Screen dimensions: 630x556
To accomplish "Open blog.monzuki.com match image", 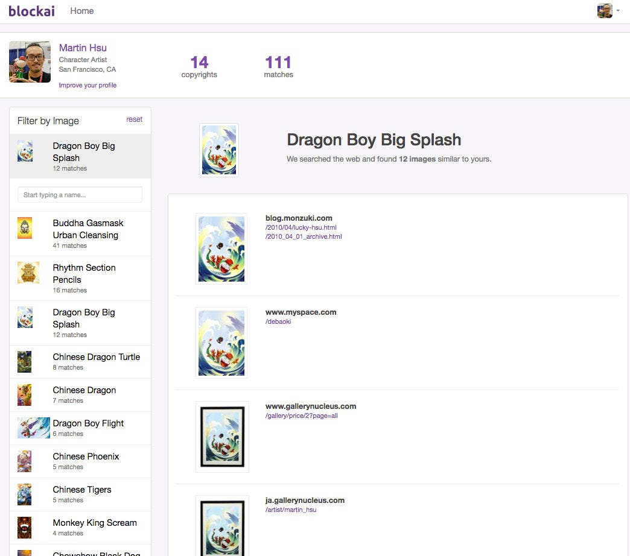I will 221,249.
